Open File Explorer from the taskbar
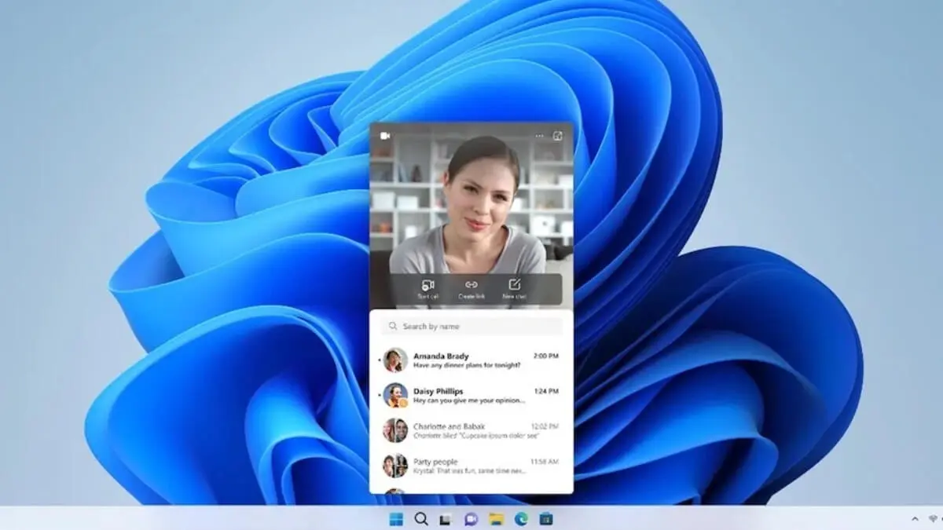943x530 pixels. 495,519
